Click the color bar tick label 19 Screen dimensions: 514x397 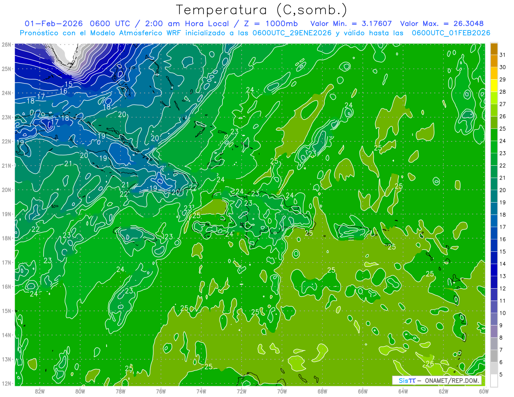click(502, 202)
